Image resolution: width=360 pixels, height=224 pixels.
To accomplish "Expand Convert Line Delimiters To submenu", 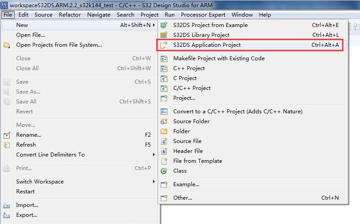I will (154, 155).
